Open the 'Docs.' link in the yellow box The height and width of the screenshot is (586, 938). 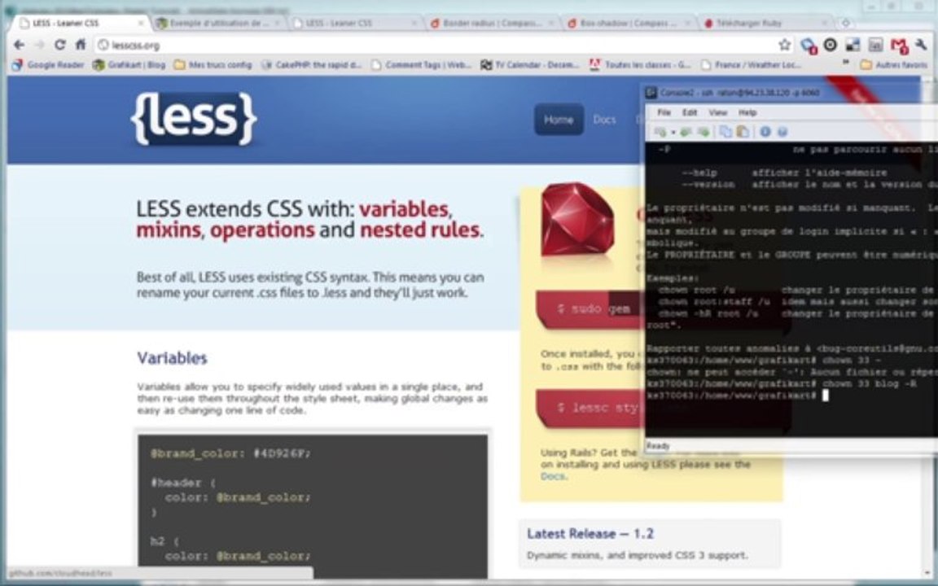(x=554, y=476)
